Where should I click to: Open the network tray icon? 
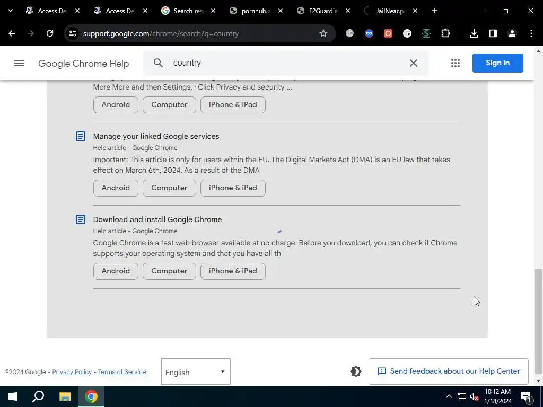[462, 396]
